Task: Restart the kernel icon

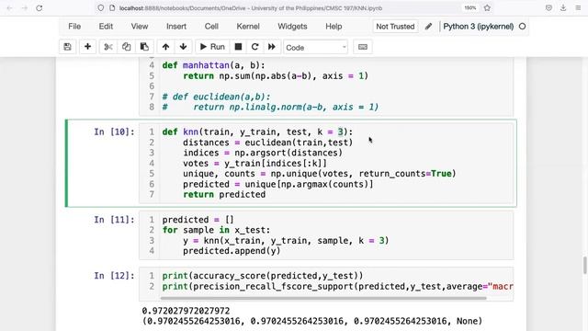Action: (255, 47)
